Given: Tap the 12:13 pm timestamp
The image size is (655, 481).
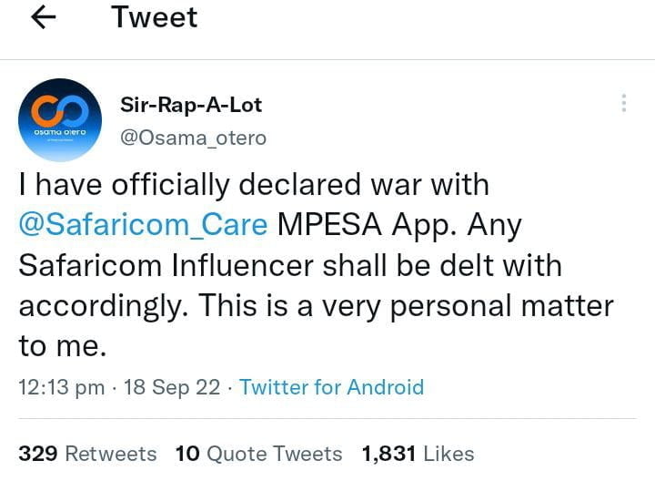Looking at the screenshot, I should pos(61,387).
